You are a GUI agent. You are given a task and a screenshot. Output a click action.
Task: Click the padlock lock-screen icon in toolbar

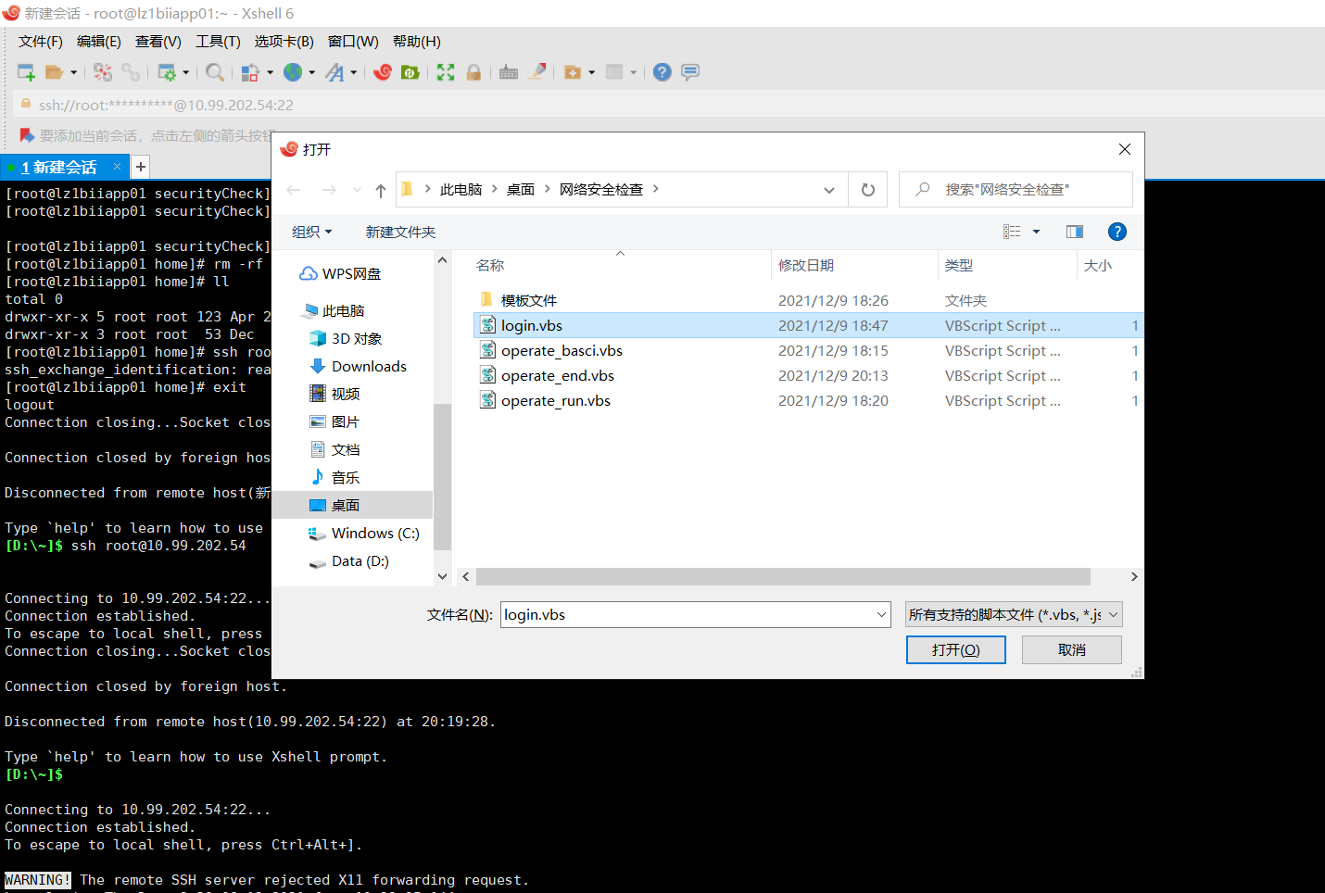tap(473, 72)
